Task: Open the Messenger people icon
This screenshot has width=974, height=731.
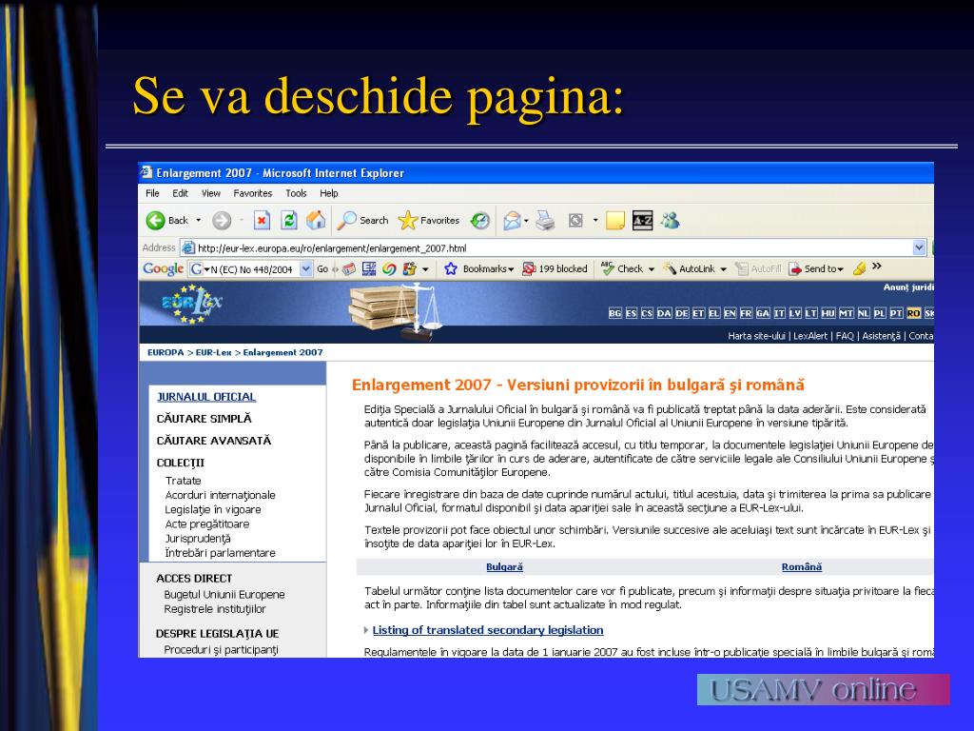Action: click(671, 220)
